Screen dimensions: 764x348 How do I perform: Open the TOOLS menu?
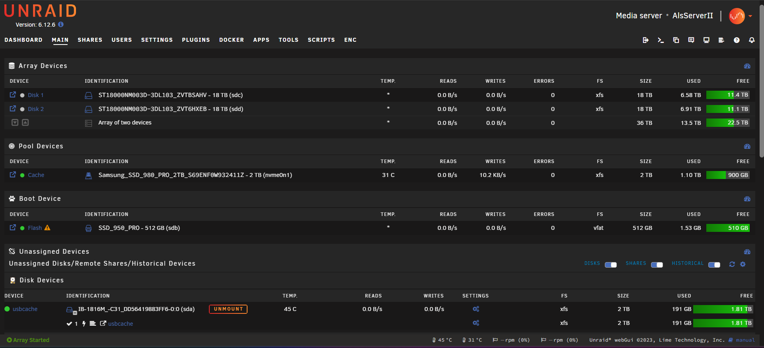288,40
